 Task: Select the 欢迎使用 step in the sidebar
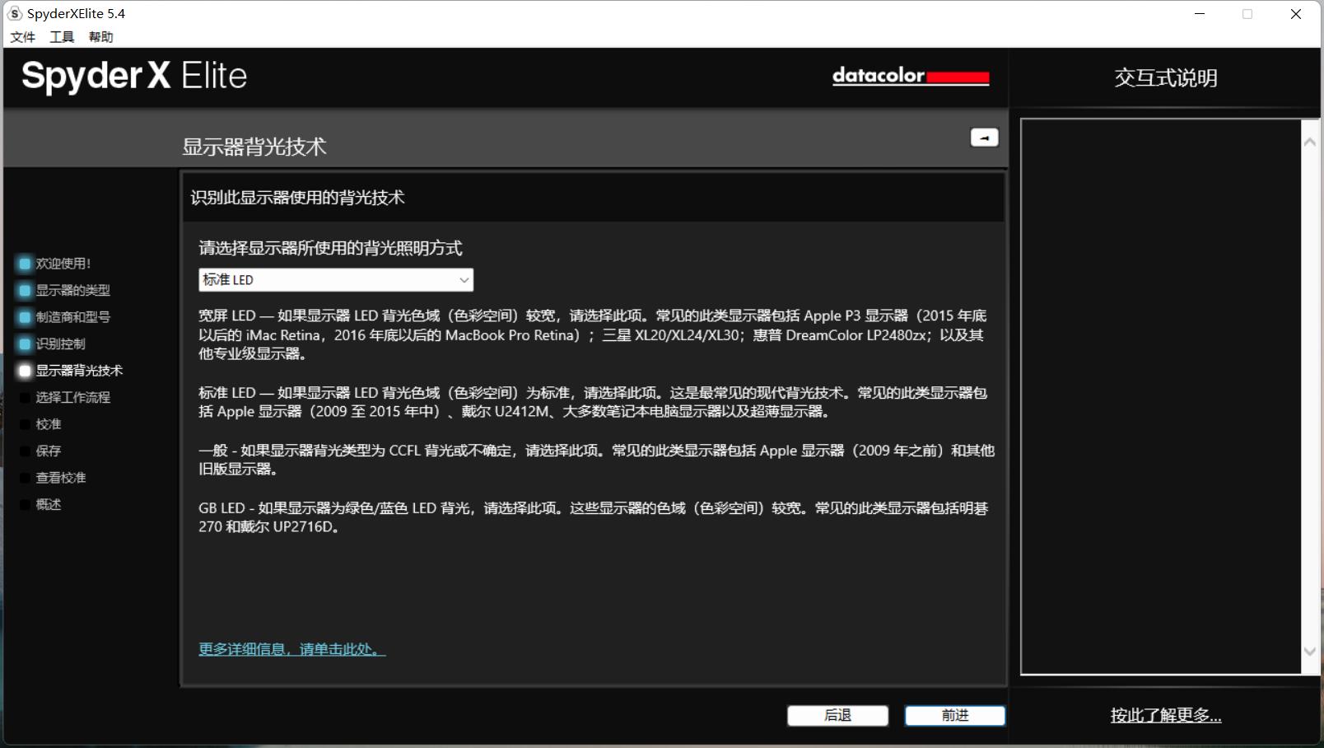click(24, 263)
